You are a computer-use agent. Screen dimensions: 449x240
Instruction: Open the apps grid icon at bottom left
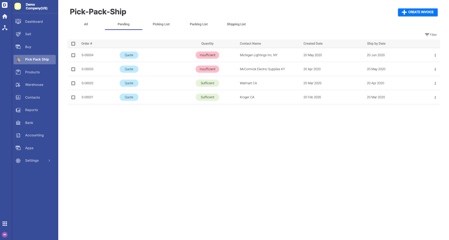5,223
